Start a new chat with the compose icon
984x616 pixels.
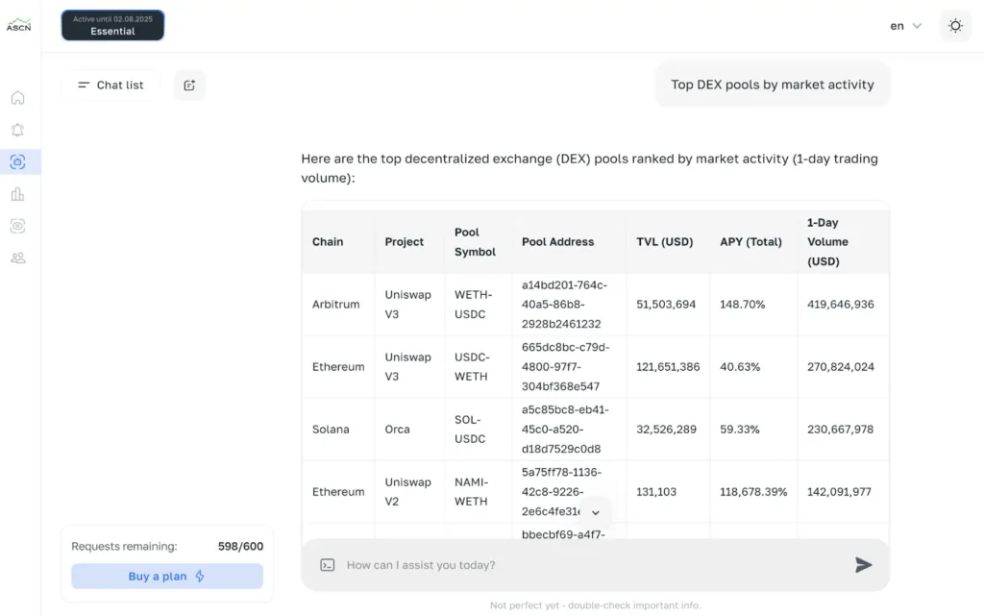pos(188,85)
